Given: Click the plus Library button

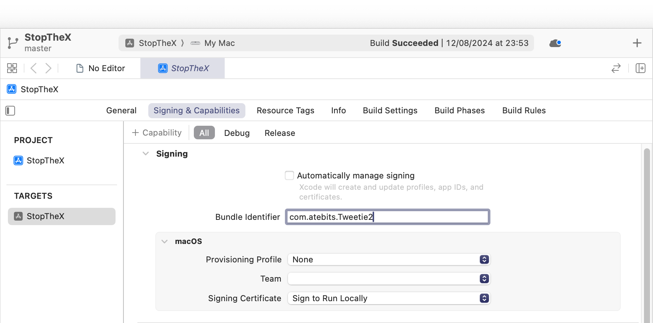Looking at the screenshot, I should pyautogui.click(x=637, y=43).
